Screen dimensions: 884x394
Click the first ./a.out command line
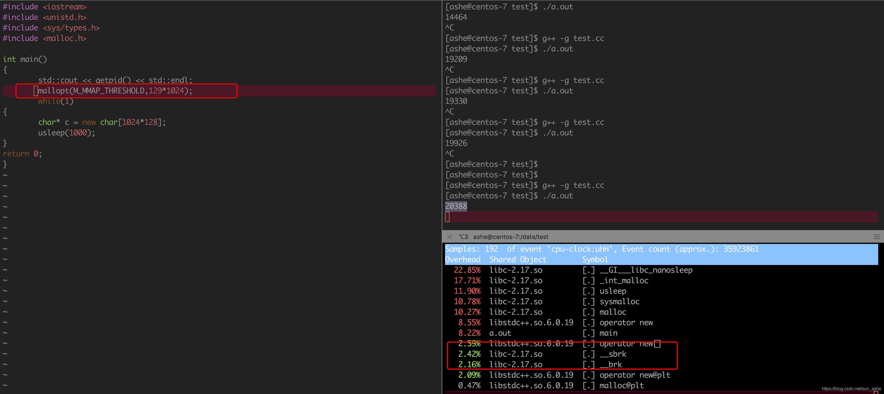pyautogui.click(x=558, y=7)
